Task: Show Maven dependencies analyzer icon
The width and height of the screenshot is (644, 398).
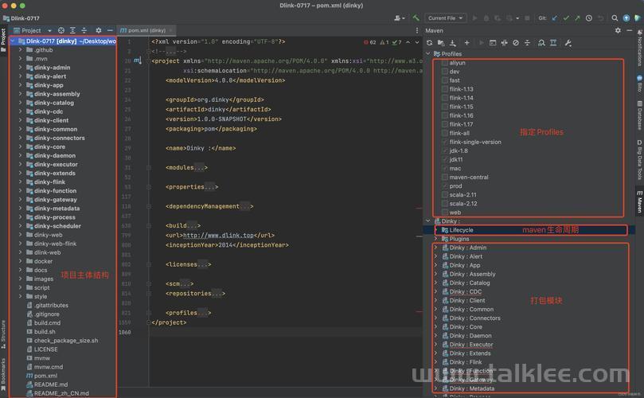Action: (542, 43)
